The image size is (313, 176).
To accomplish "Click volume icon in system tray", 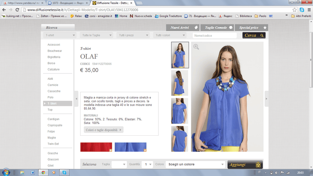I will point(277,172).
